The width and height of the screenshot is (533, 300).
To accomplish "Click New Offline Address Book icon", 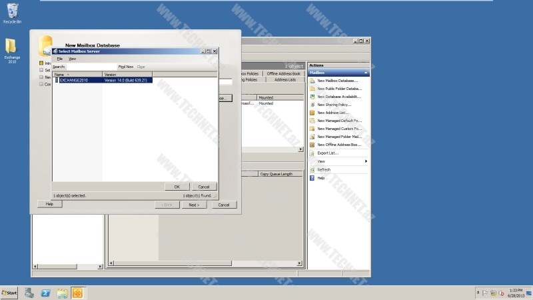I will pyautogui.click(x=312, y=145).
